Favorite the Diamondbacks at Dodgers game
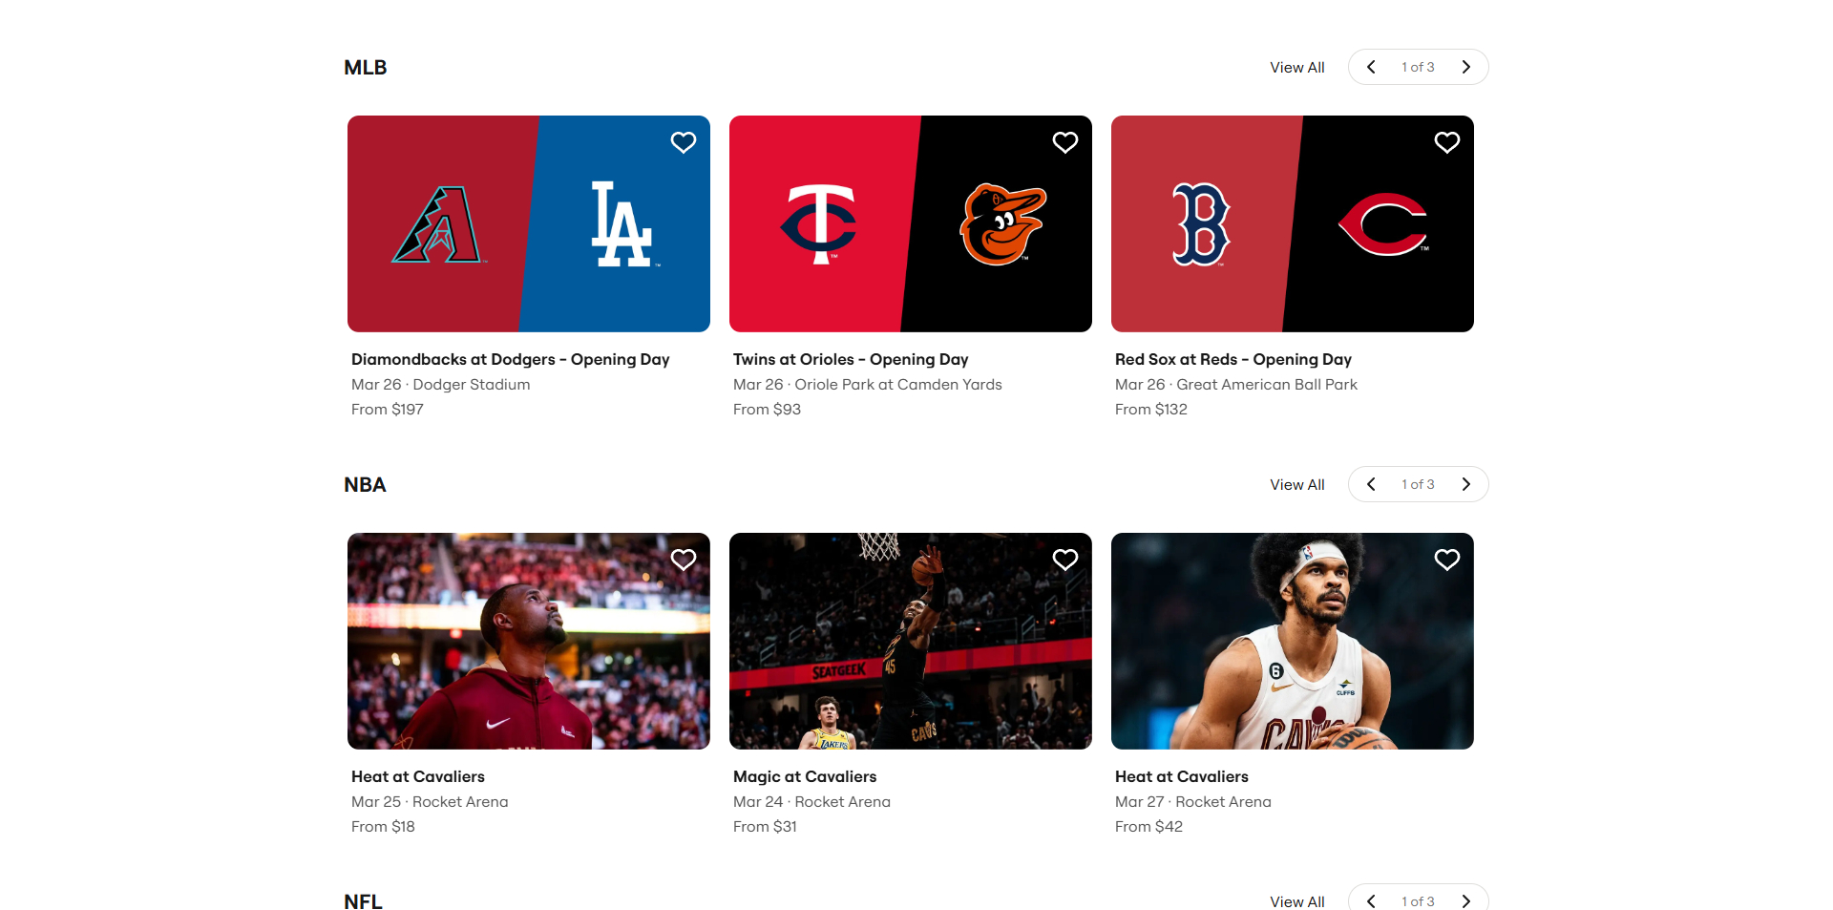The image size is (1833, 910). tap(683, 142)
